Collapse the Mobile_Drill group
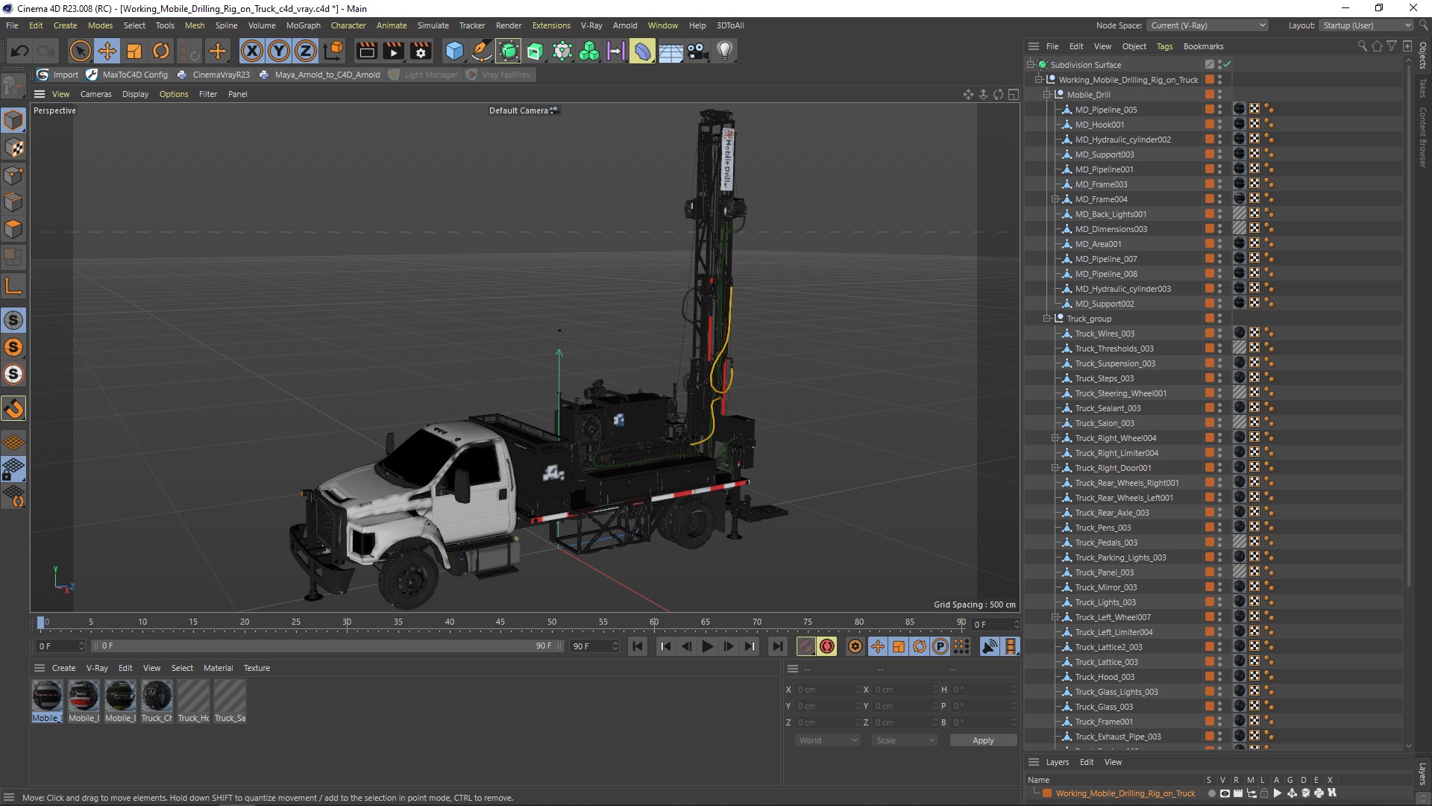Image resolution: width=1432 pixels, height=806 pixels. (1047, 95)
